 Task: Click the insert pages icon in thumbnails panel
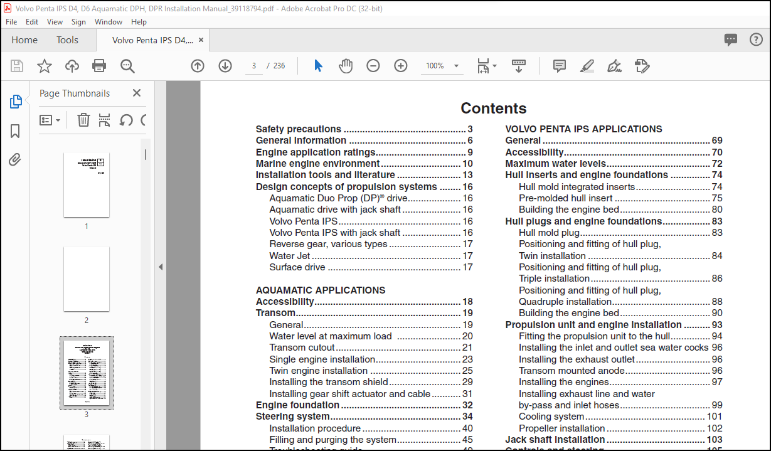click(105, 120)
